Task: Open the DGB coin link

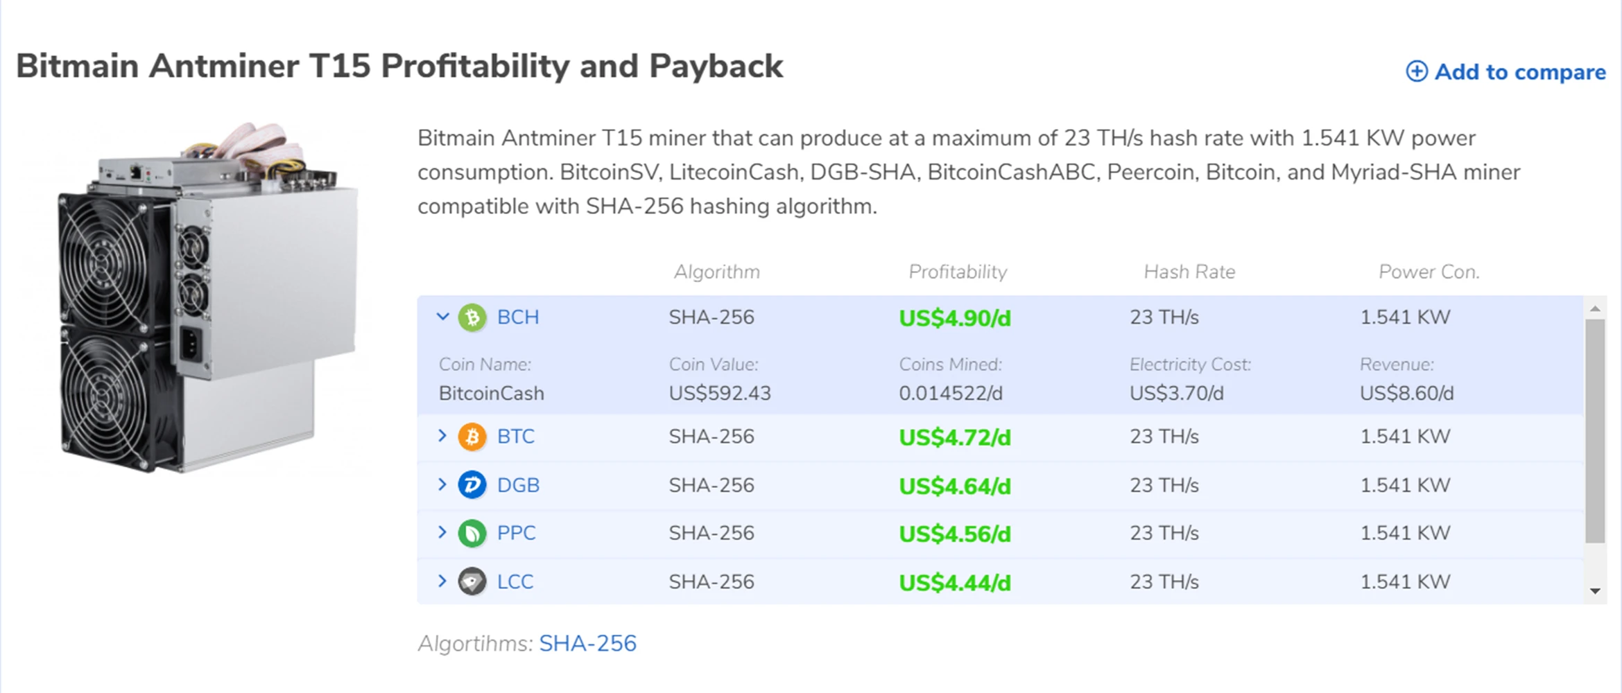Action: (518, 485)
